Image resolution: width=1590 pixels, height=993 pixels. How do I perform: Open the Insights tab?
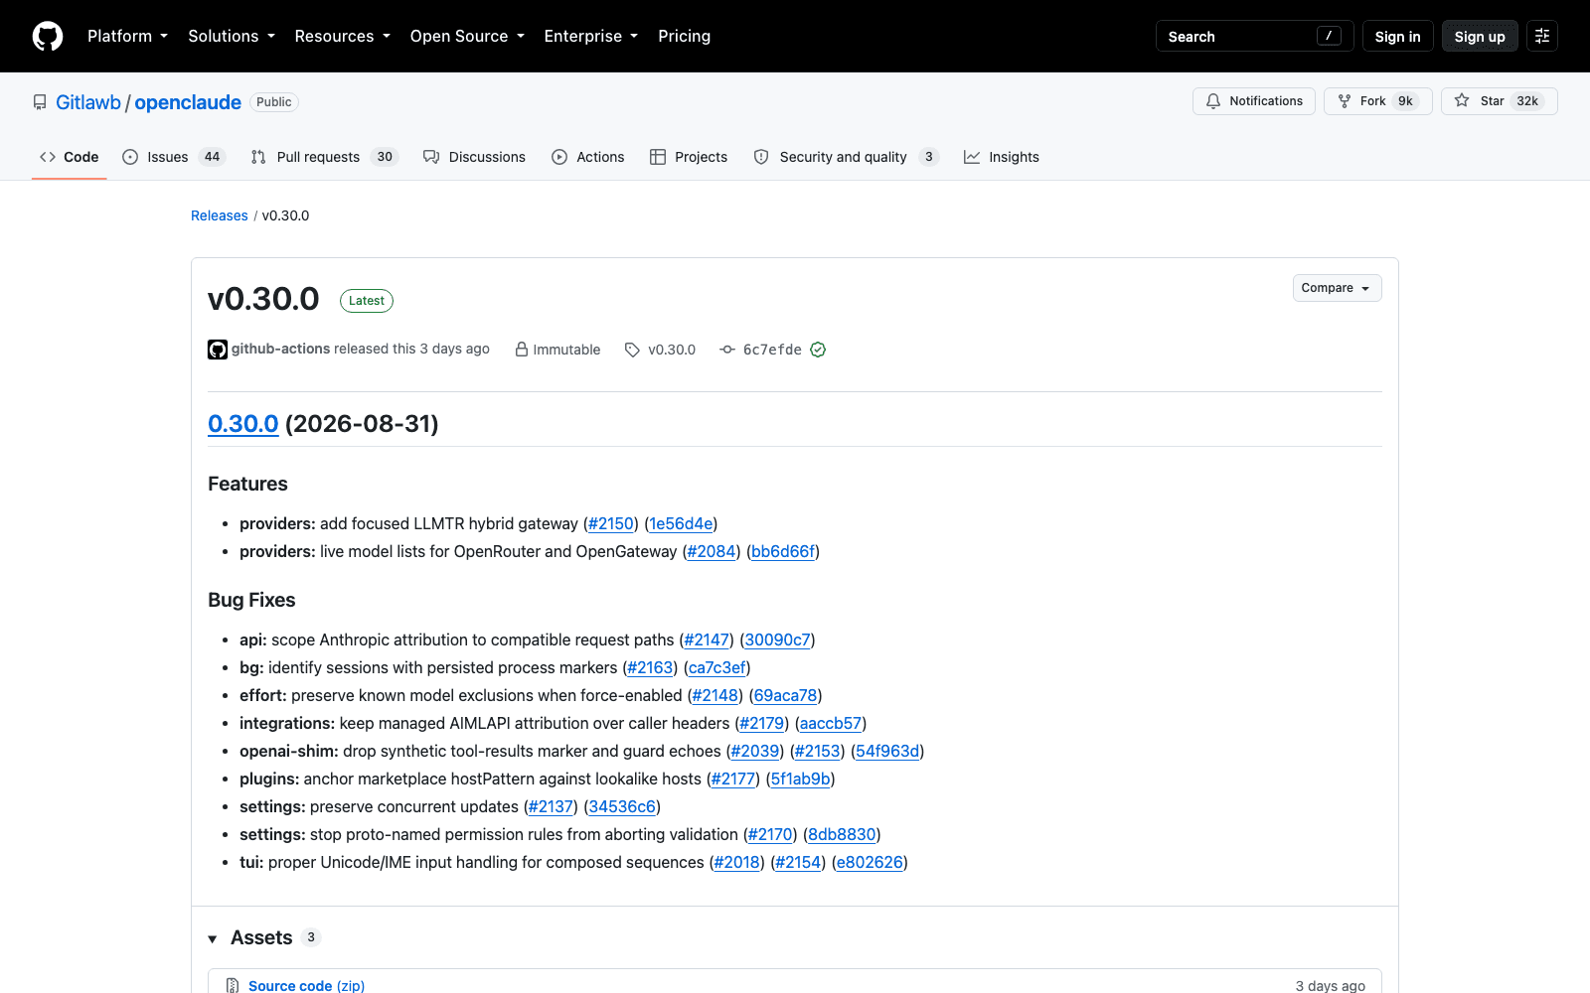point(1002,157)
